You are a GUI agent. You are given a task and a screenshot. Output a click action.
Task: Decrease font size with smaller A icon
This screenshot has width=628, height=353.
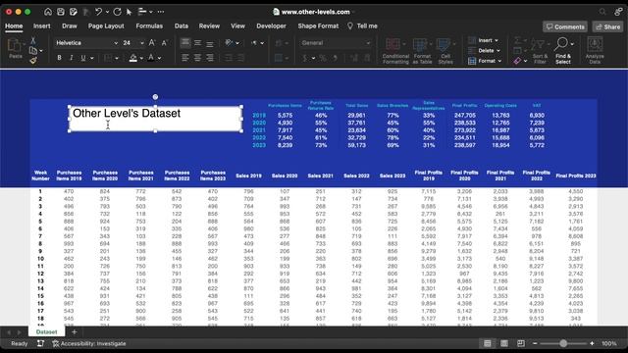164,43
